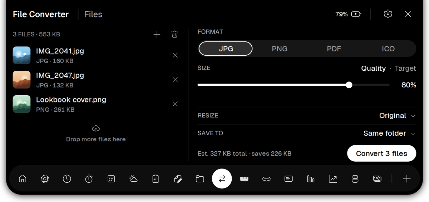Open the chain link tool in dock
The height and width of the screenshot is (202, 429).
(x=266, y=179)
